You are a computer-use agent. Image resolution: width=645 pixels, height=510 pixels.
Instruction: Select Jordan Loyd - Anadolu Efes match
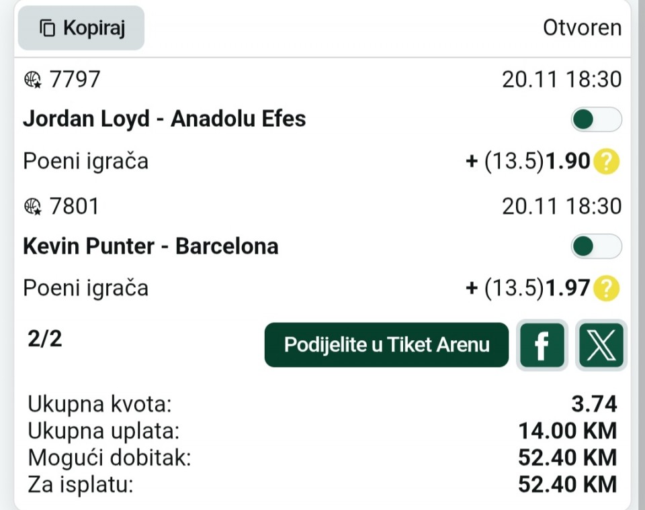coord(165,119)
